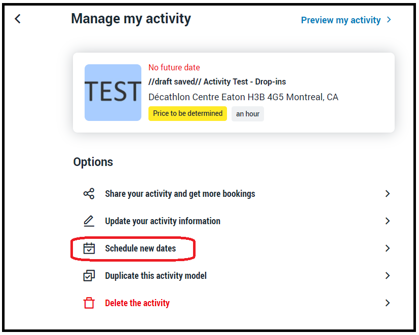
Task: Click the duplicate copy icon
Action: (89, 276)
